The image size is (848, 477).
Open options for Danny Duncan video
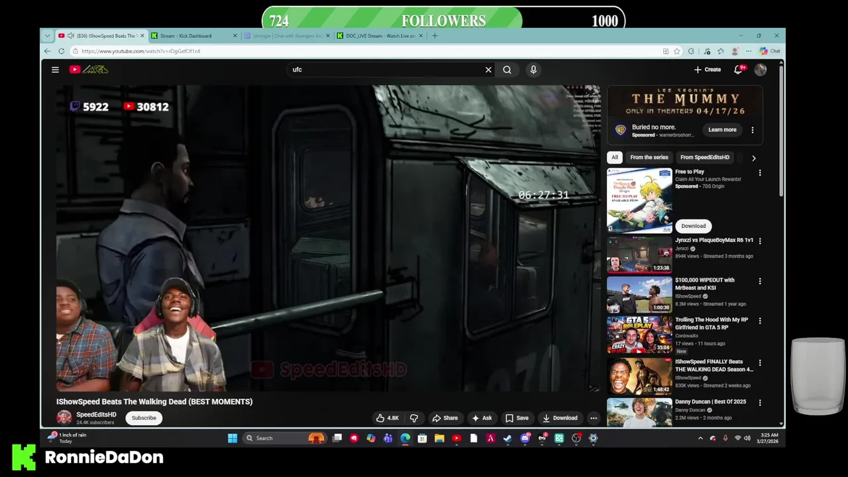[760, 403]
